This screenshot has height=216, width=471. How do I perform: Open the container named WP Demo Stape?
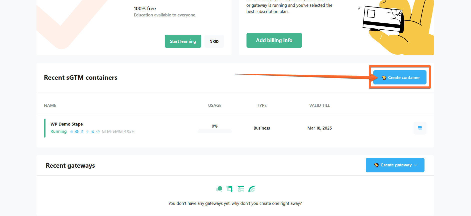point(66,124)
